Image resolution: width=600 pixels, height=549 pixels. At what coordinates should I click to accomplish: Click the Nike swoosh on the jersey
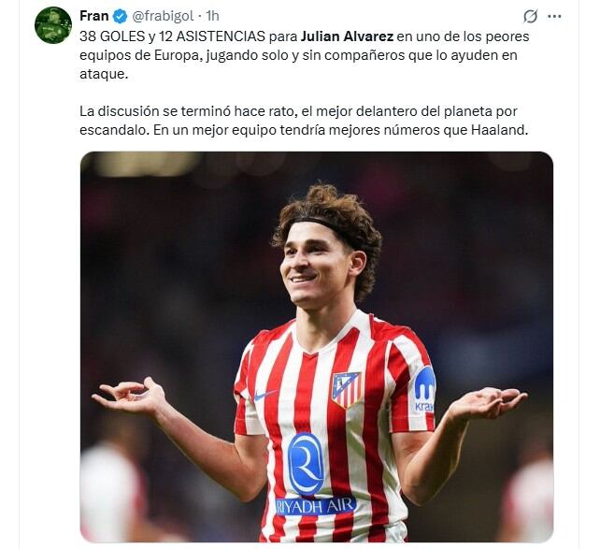[x=266, y=395]
